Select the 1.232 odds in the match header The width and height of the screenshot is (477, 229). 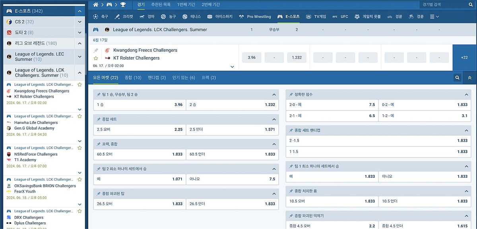(x=297, y=58)
